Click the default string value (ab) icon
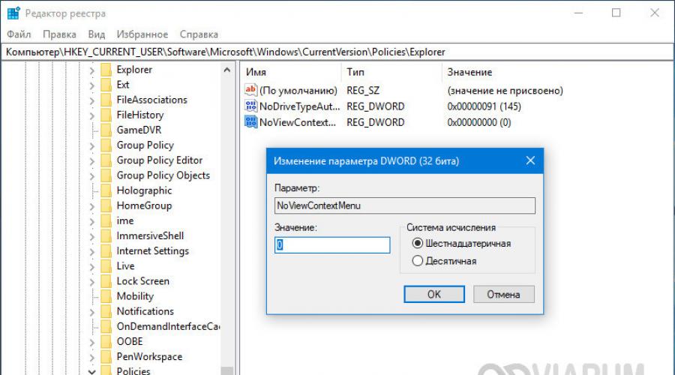Viewport: 675px width, 375px height. (x=251, y=91)
